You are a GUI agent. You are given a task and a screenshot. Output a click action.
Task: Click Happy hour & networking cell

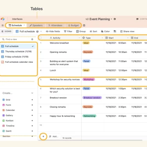tap(65, 118)
